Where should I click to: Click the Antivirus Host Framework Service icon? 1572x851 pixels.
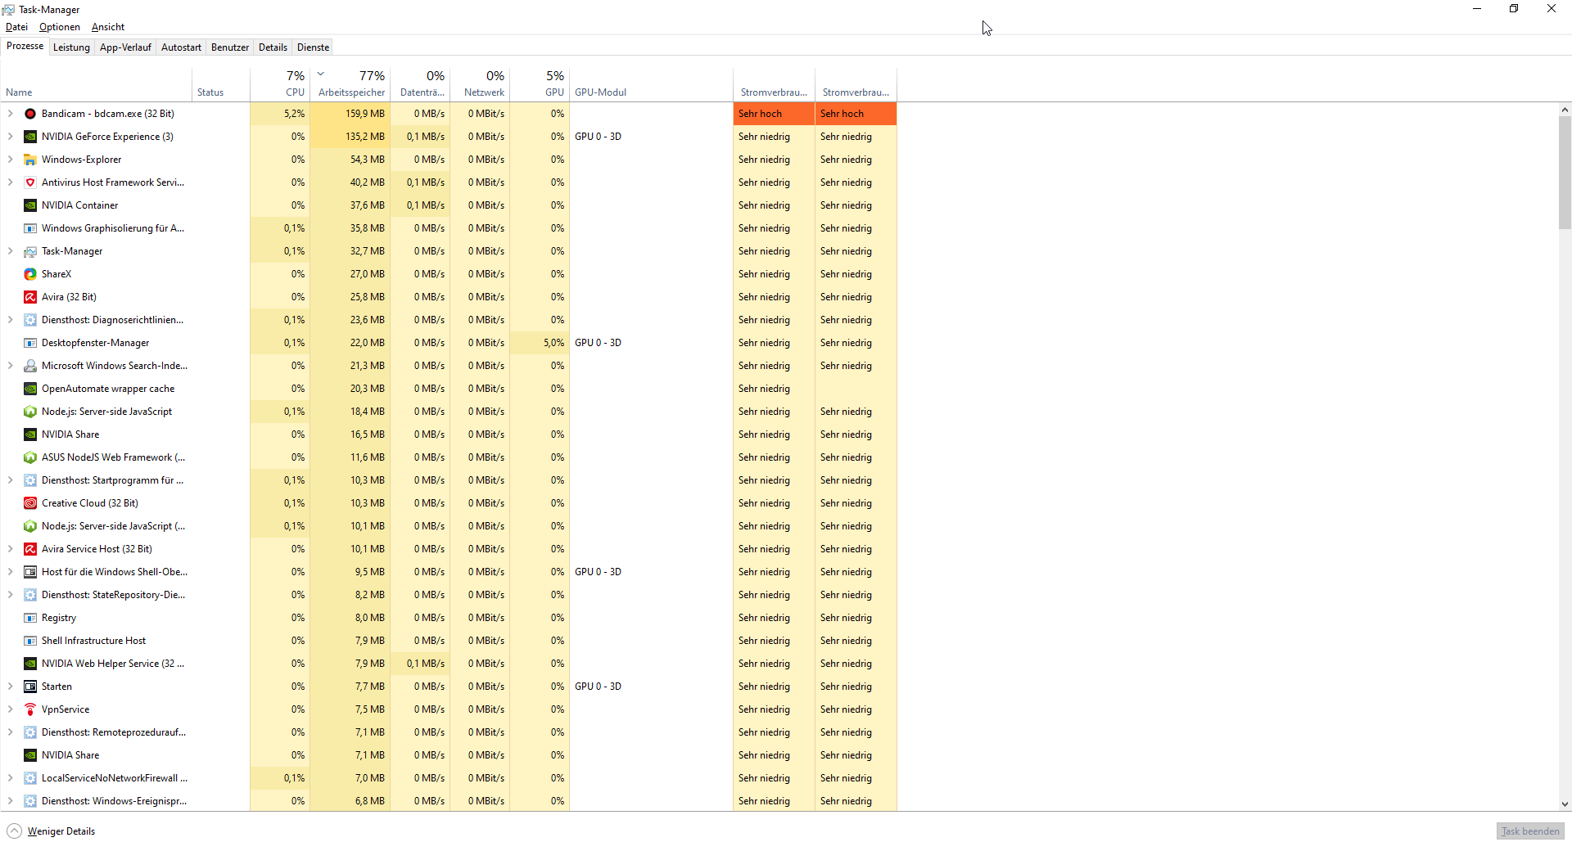point(30,182)
